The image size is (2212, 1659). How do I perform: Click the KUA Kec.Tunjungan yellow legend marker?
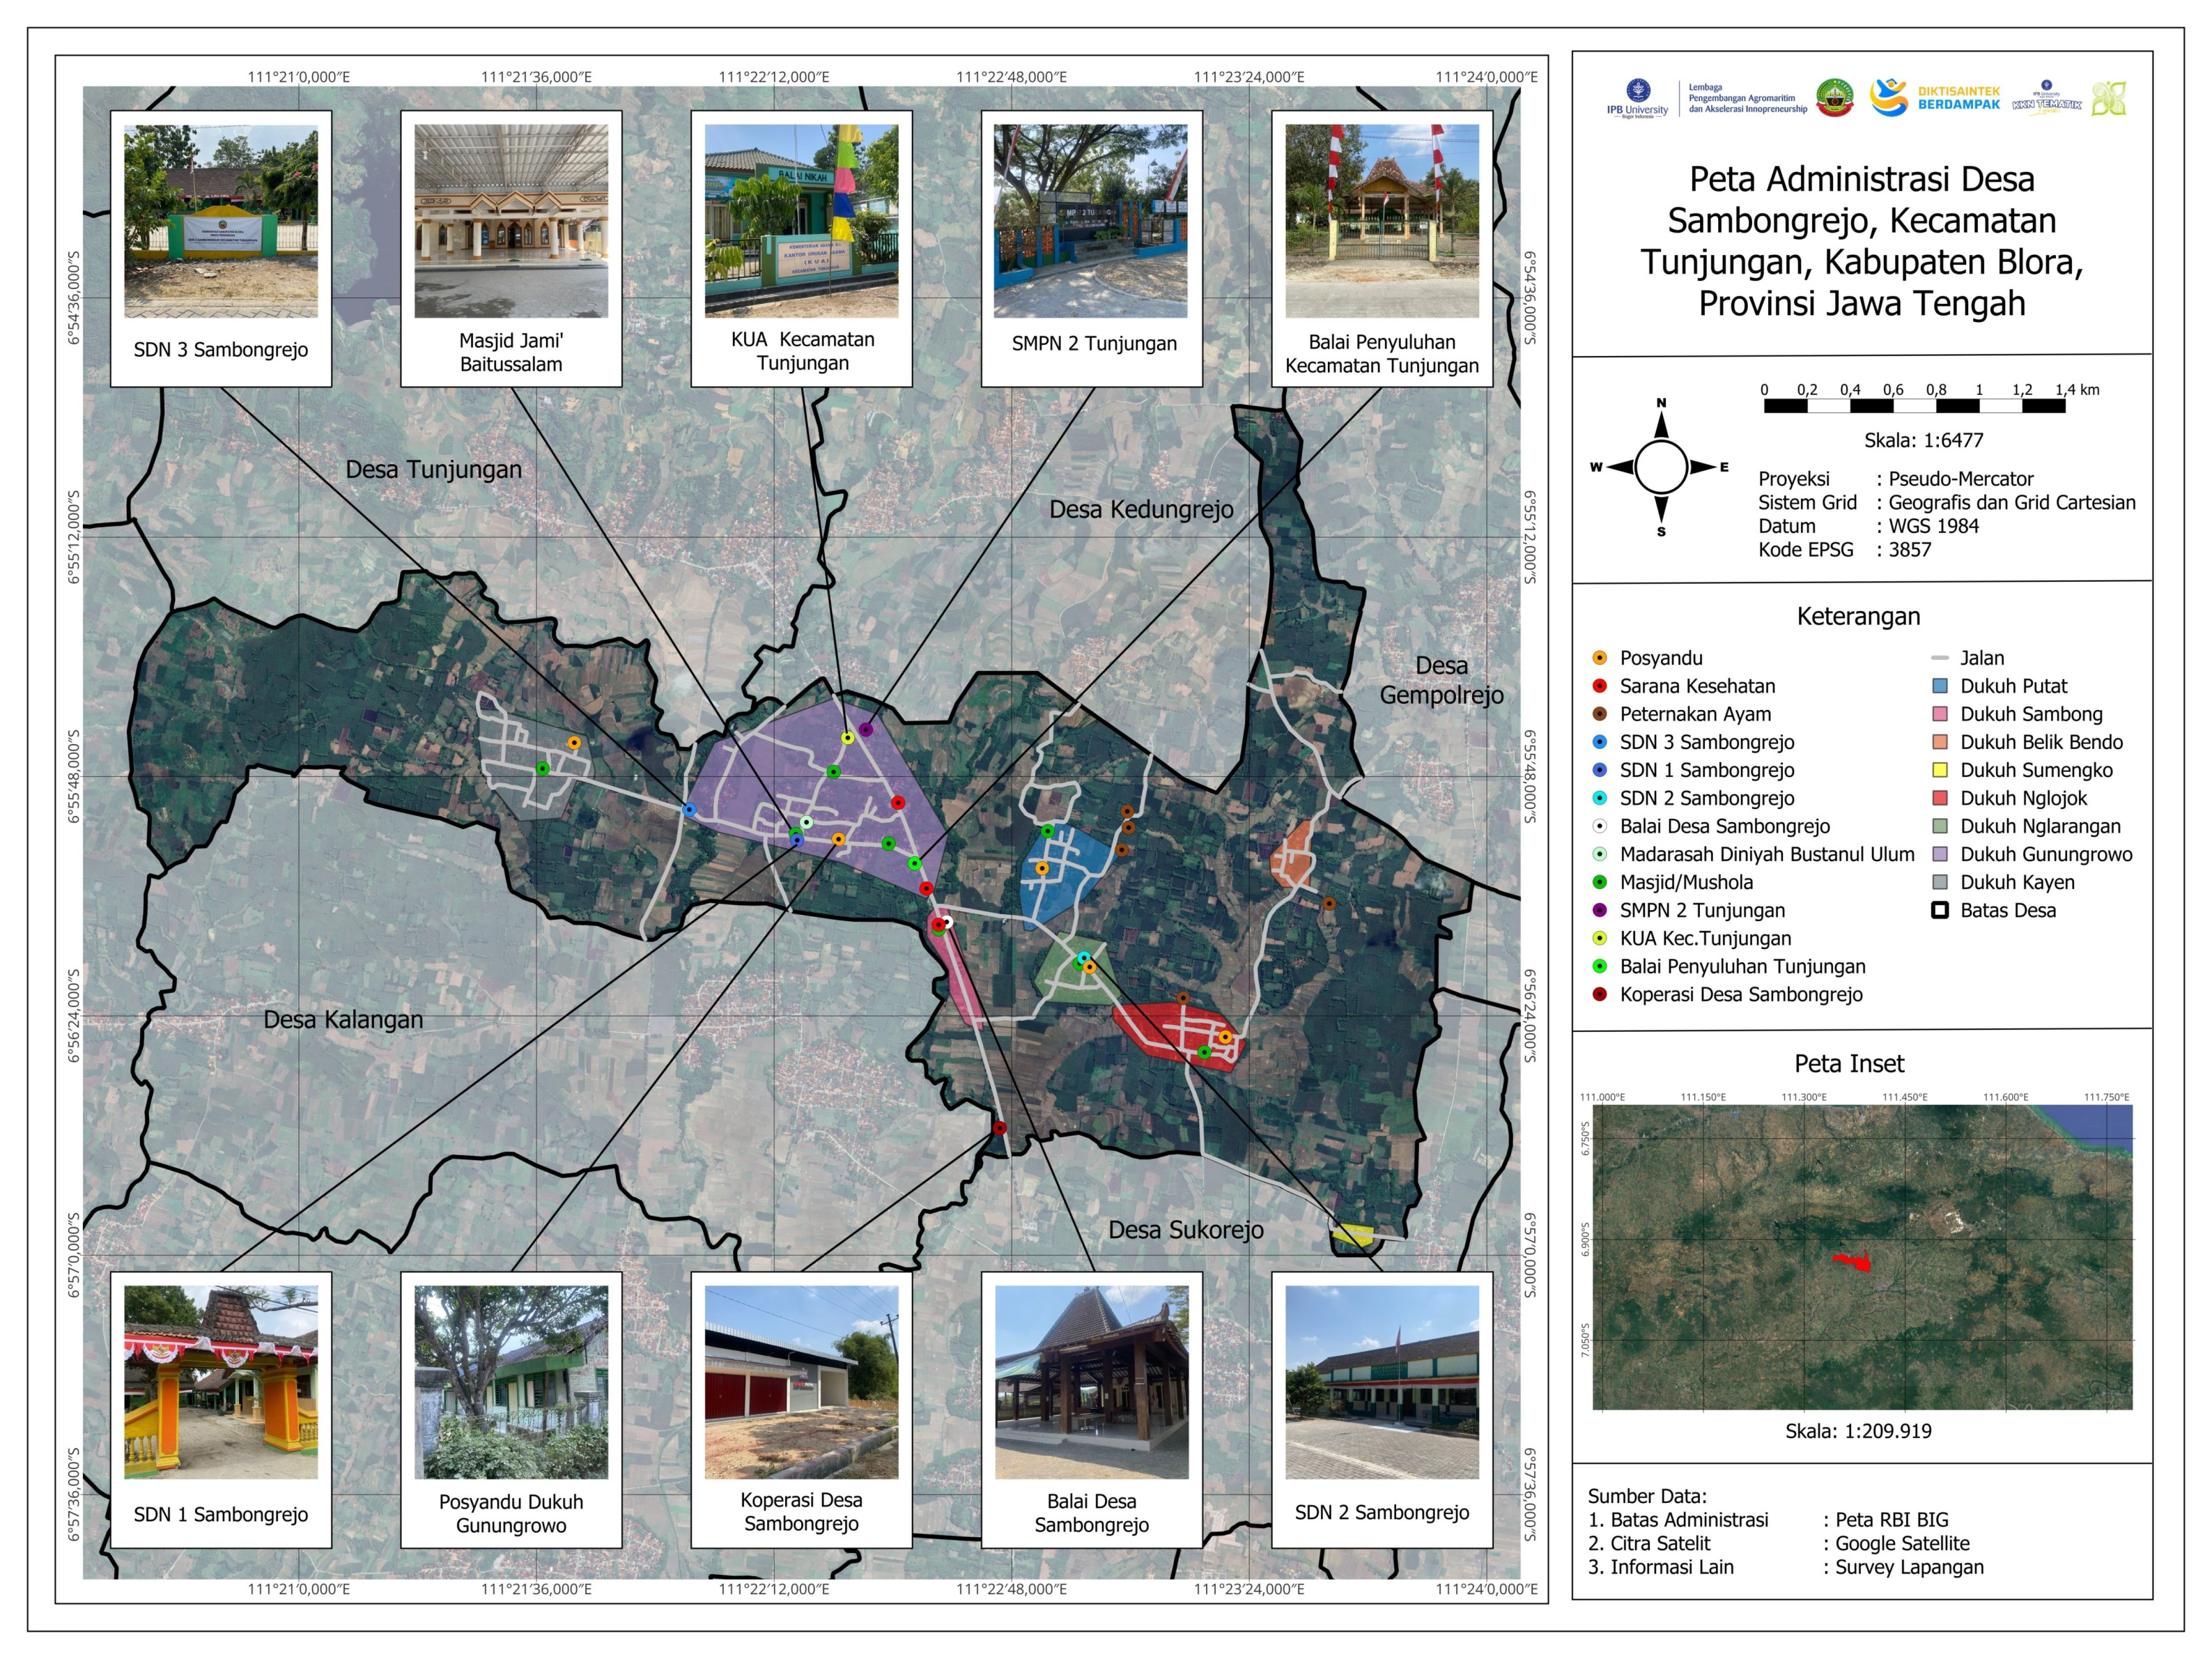(1599, 938)
